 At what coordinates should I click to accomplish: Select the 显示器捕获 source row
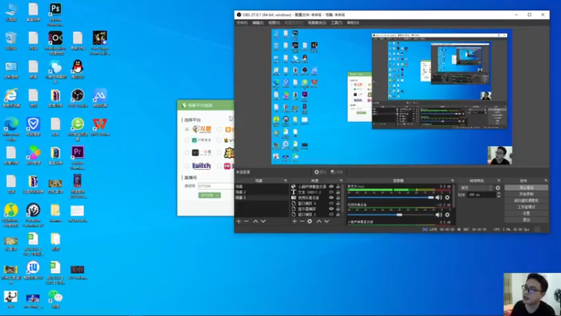pos(317,209)
